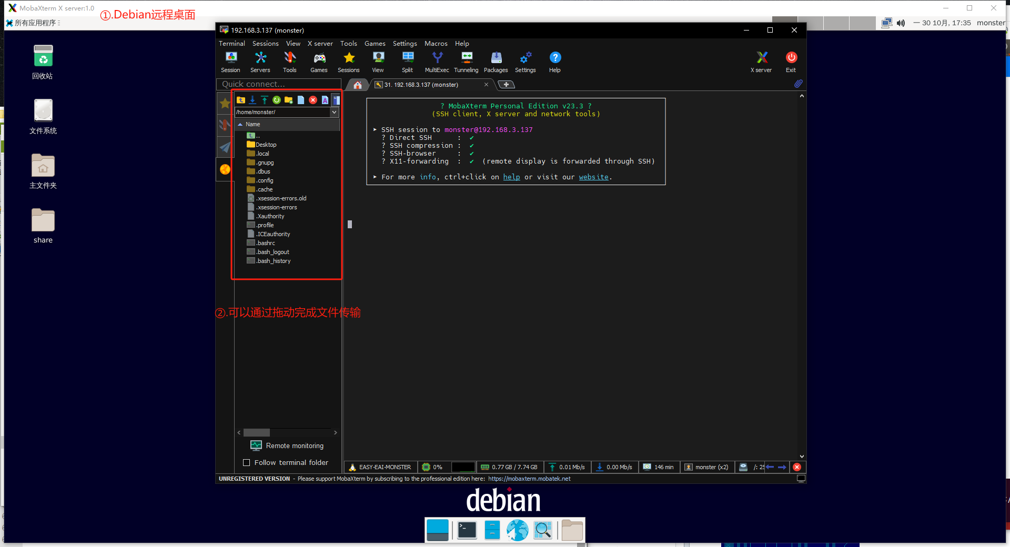
Task: Open the Games toolbar icon
Action: pyautogui.click(x=319, y=62)
